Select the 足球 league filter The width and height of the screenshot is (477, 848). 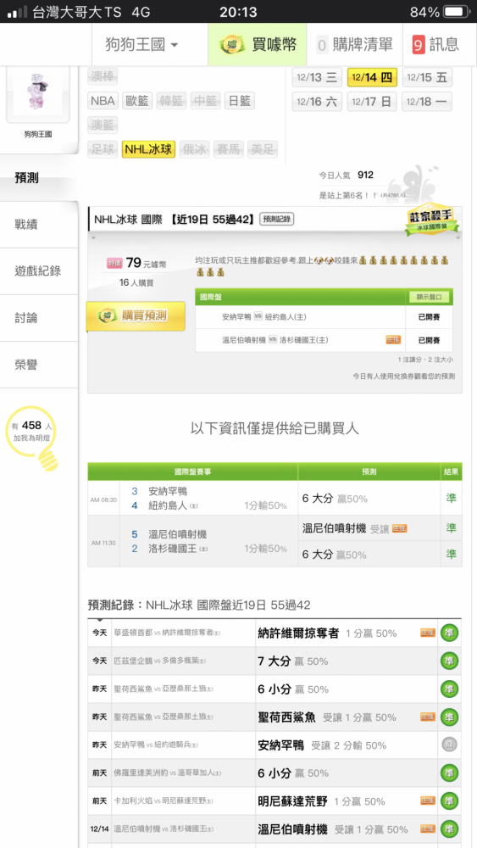pos(103,148)
